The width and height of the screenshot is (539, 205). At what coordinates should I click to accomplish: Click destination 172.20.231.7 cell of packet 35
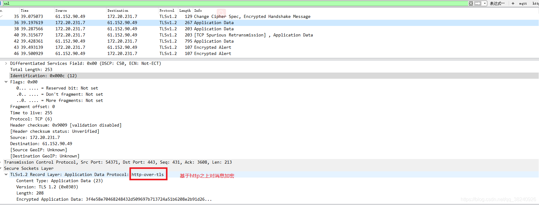coord(122,16)
